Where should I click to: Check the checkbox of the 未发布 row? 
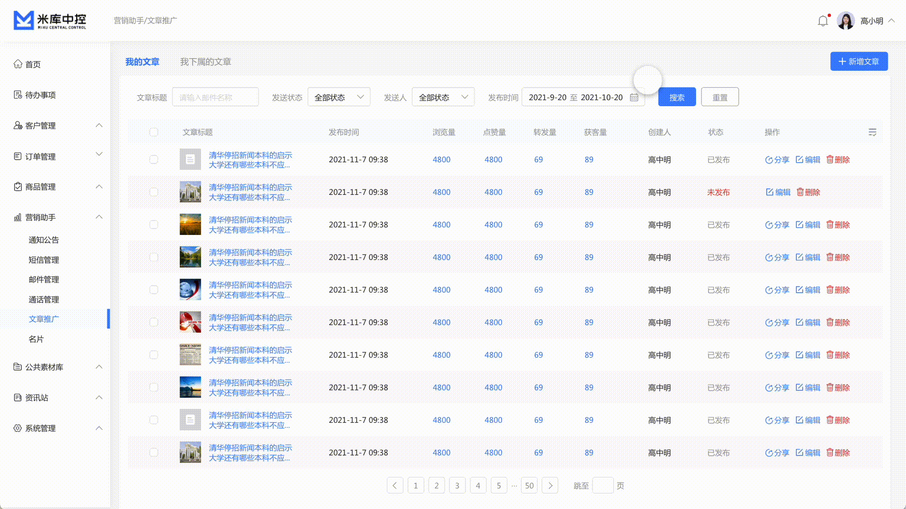click(x=154, y=192)
